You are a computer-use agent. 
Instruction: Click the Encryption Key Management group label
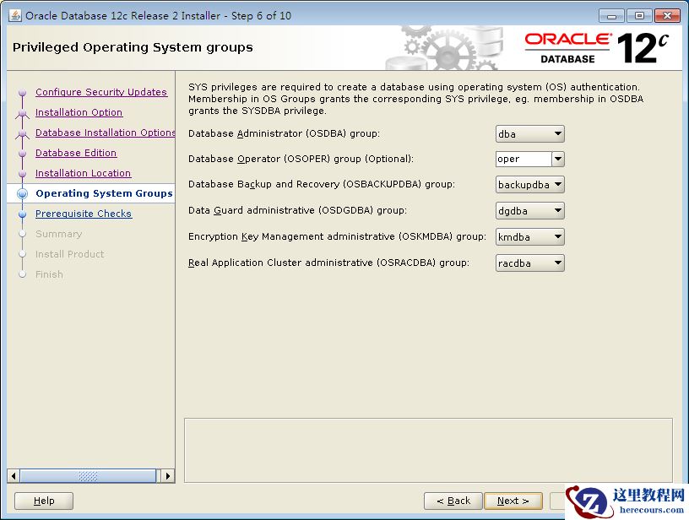point(337,236)
